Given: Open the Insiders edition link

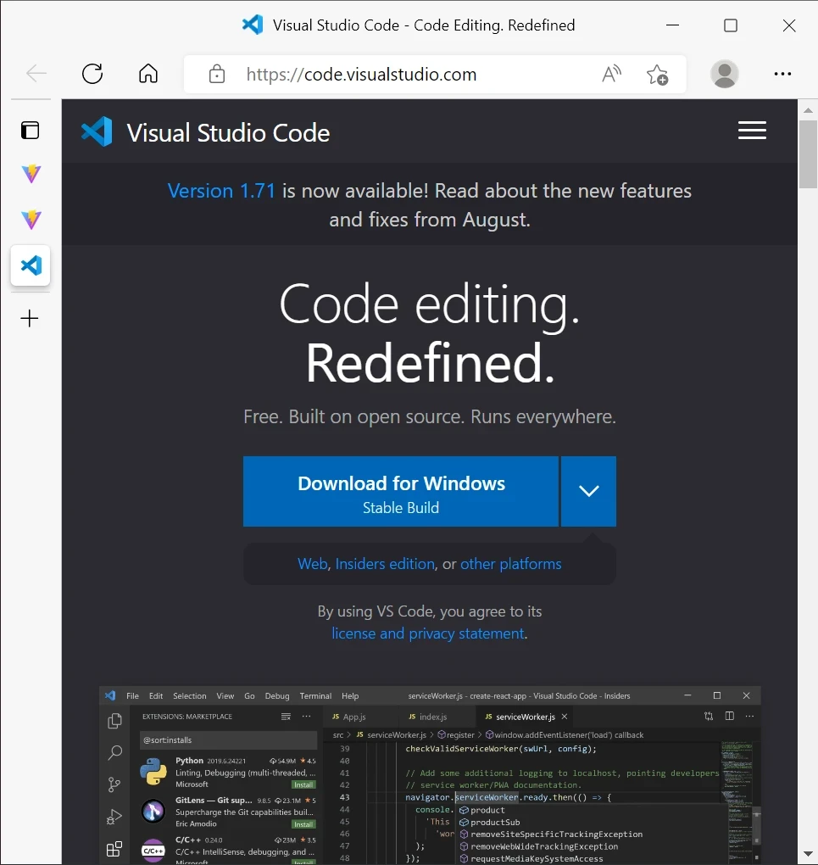Looking at the screenshot, I should pyautogui.click(x=385, y=564).
